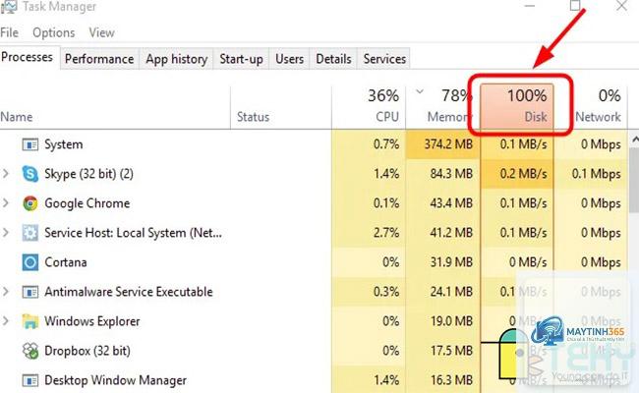The image size is (639, 393).
Task: Click the scrollbar up arrow
Action: coord(635,140)
